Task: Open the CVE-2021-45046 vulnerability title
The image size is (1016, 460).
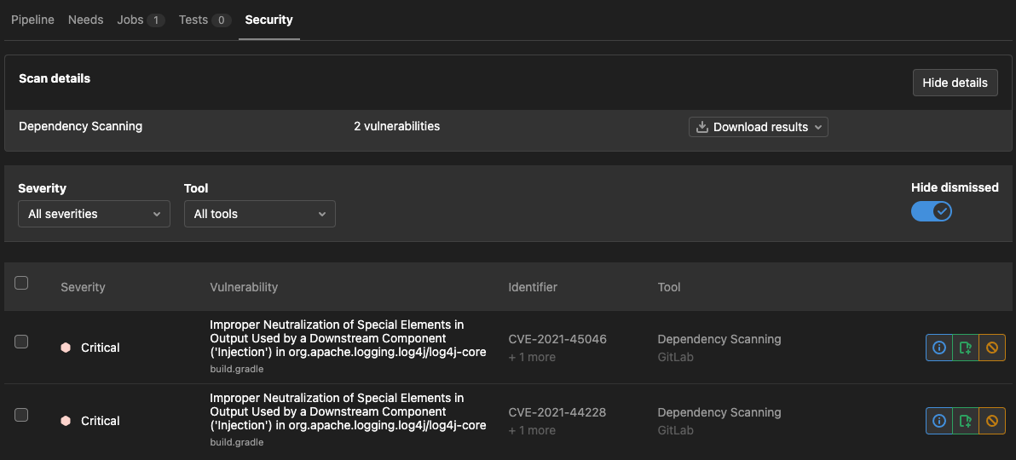Action: click(348, 338)
